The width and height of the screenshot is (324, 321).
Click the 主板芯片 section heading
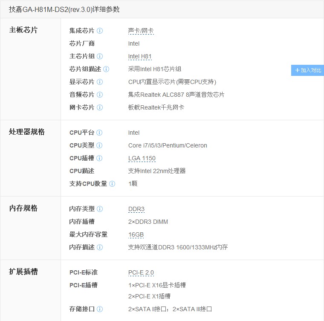pyautogui.click(x=23, y=30)
